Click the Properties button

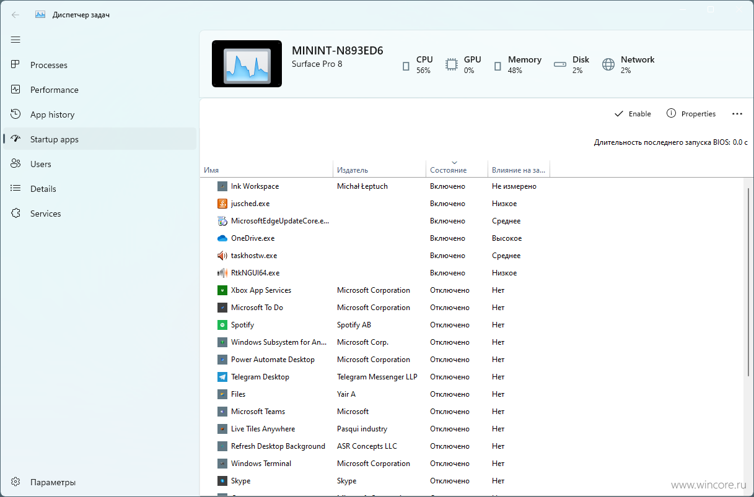point(691,114)
